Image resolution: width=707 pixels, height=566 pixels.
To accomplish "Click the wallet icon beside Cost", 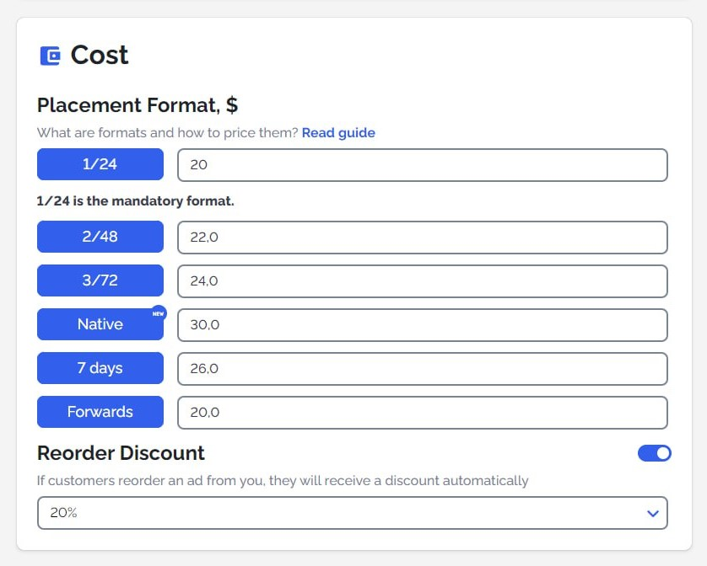I will (50, 56).
